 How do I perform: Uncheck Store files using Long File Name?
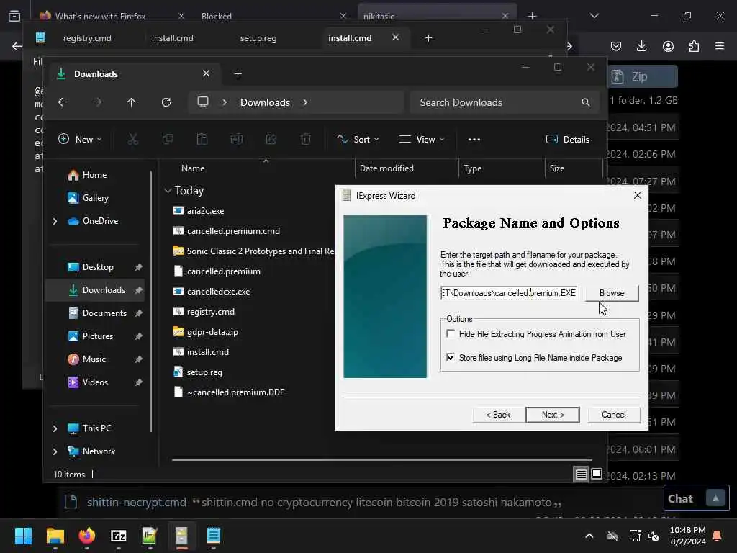[451, 357]
